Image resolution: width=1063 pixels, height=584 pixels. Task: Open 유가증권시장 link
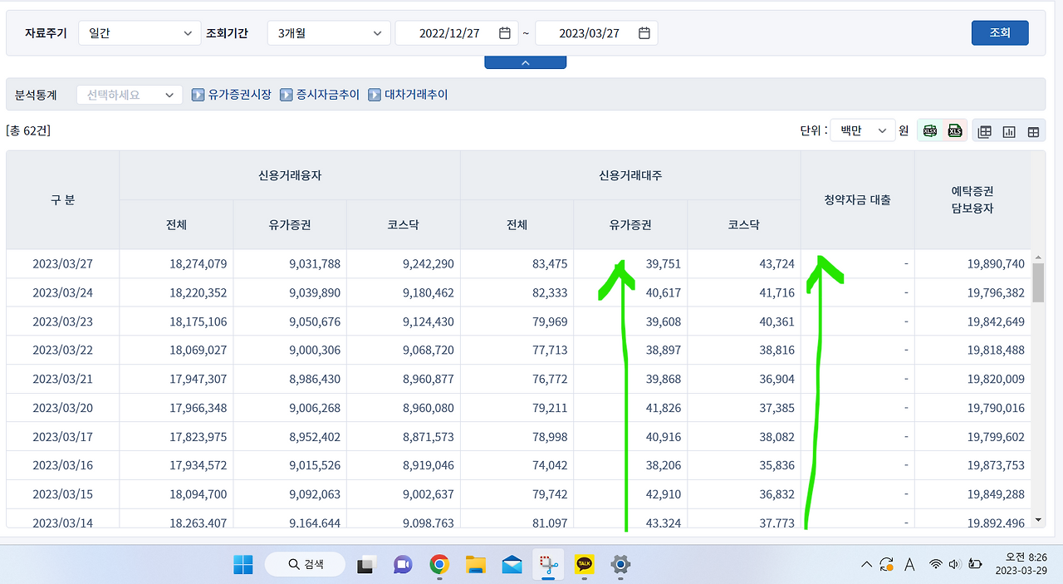[x=240, y=95]
